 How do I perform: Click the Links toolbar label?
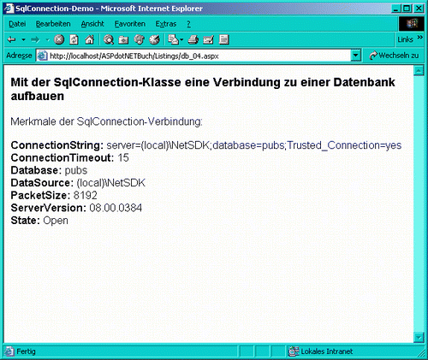[x=405, y=39]
